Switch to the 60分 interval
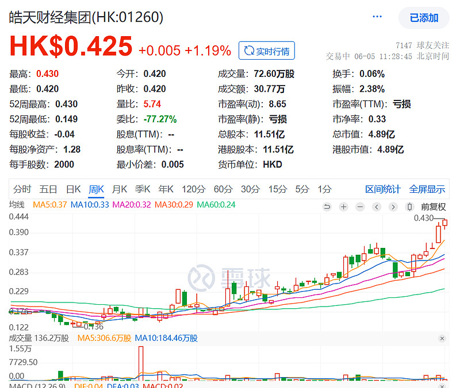The height and width of the screenshot is (388, 460). [223, 189]
